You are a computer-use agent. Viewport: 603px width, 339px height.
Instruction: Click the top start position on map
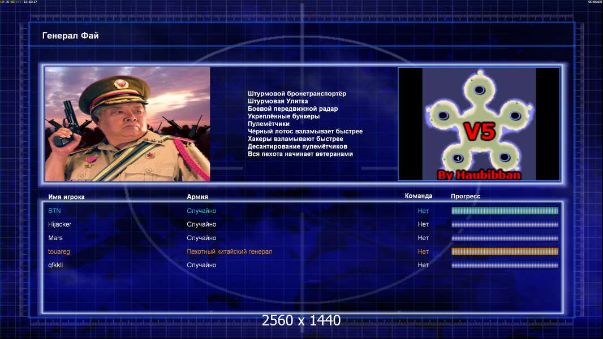(x=479, y=90)
